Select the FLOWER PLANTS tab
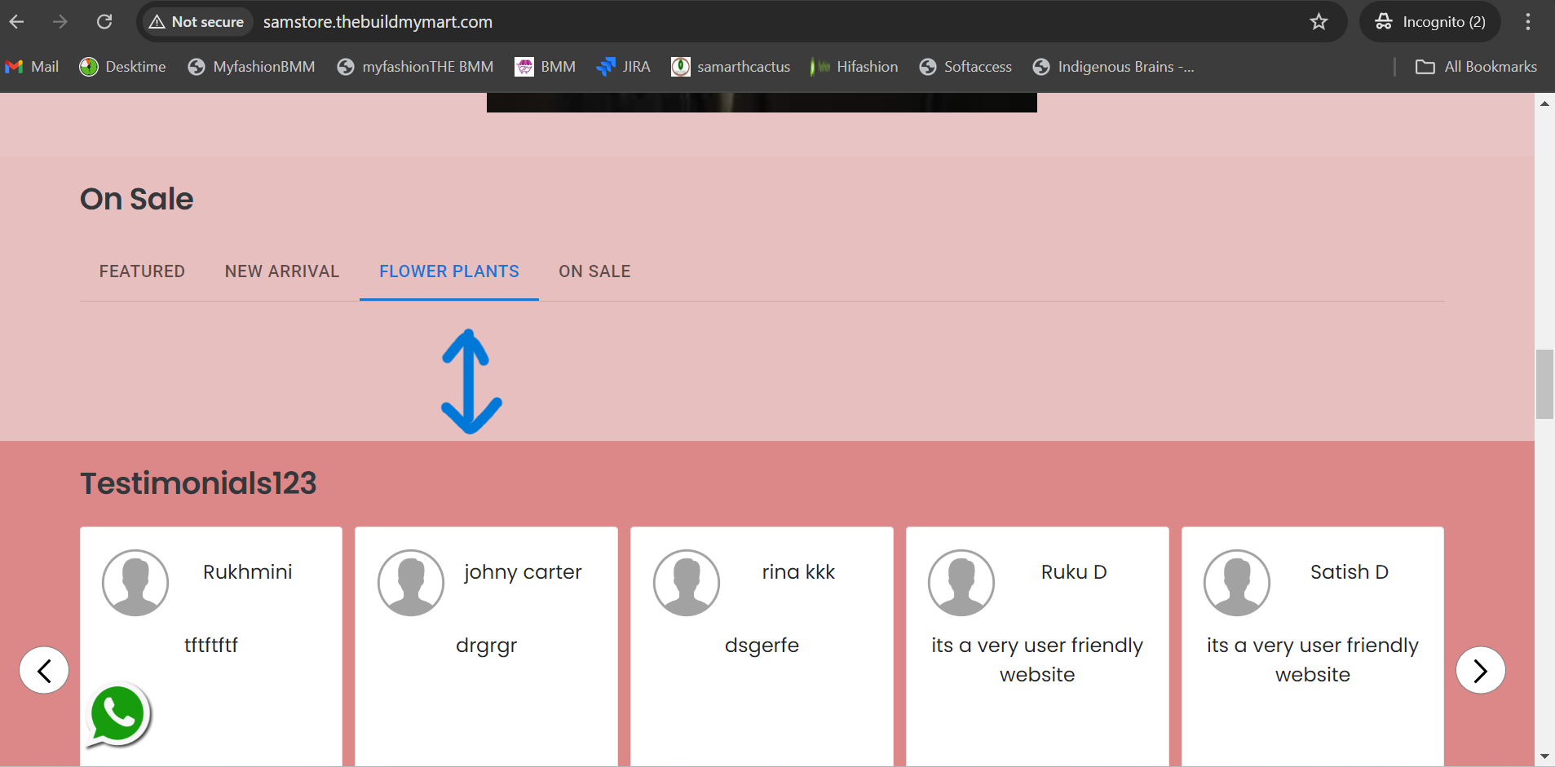This screenshot has height=767, width=1555. 449,271
